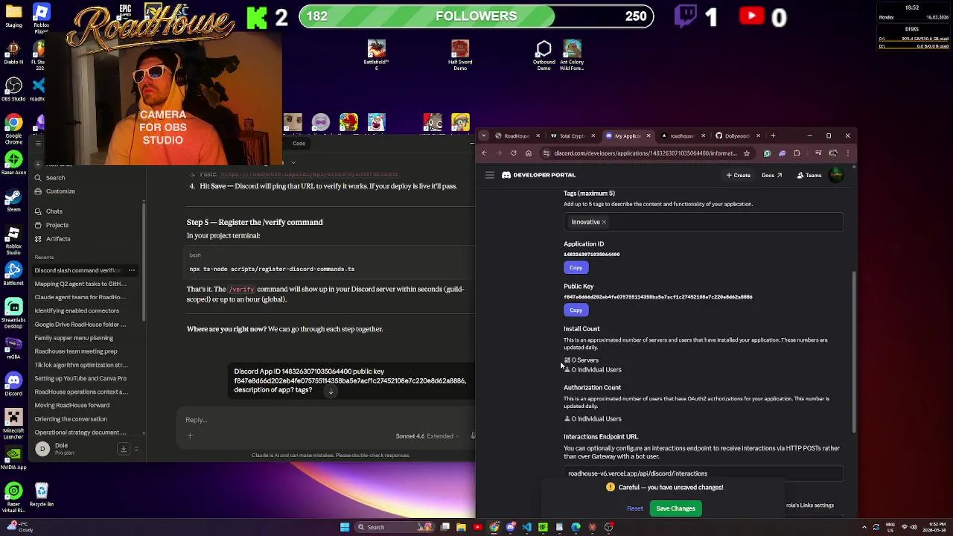Open the Mapping Q2 agent tasks chat
953x536 pixels.
tap(80, 284)
